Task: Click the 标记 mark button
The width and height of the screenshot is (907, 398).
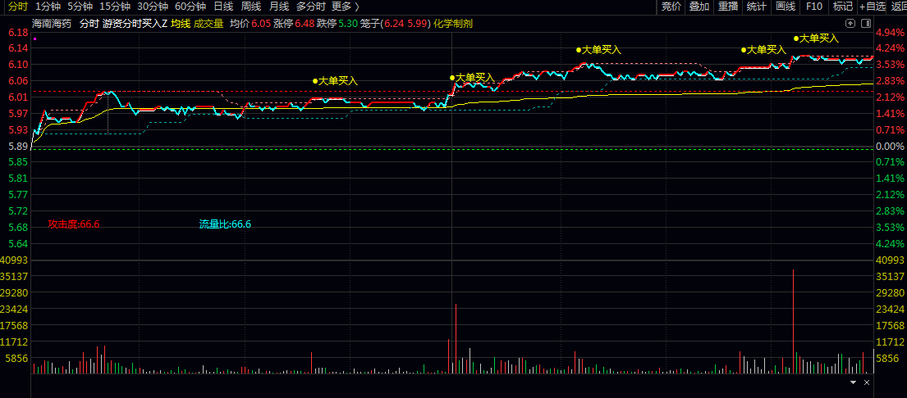Action: click(842, 7)
